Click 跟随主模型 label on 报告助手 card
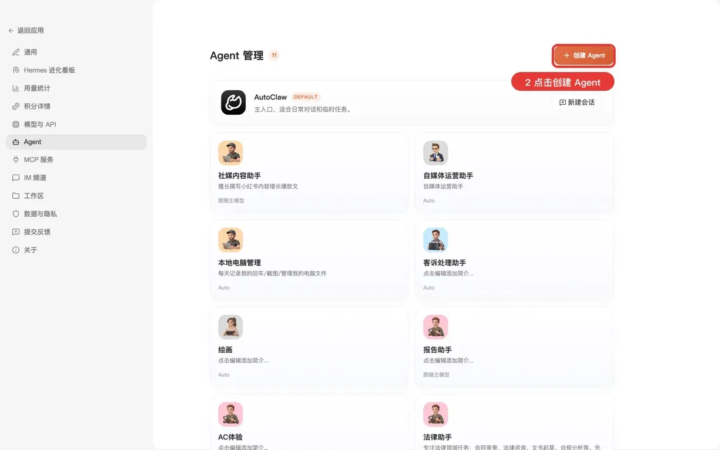The width and height of the screenshot is (720, 450). click(436, 375)
